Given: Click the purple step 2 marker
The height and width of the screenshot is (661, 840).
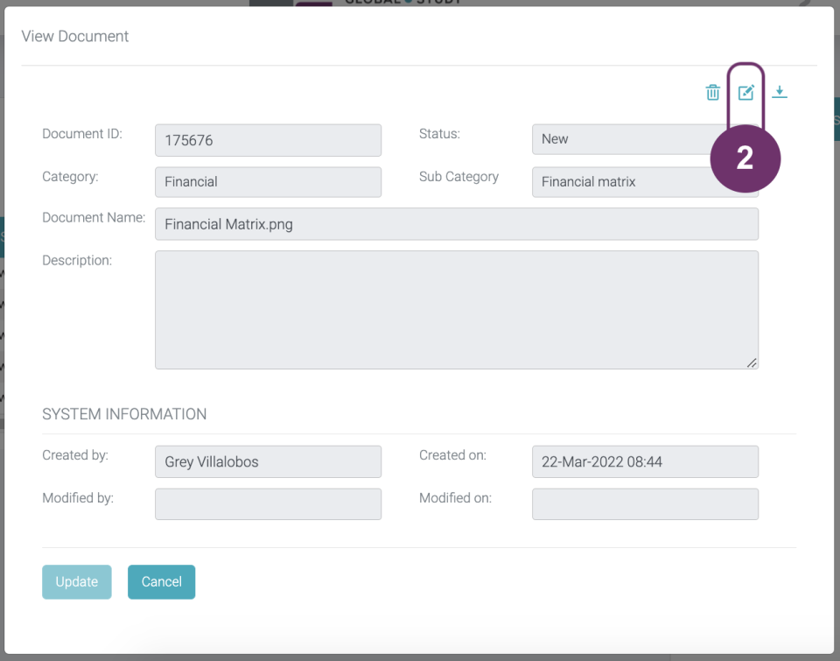Looking at the screenshot, I should (745, 158).
